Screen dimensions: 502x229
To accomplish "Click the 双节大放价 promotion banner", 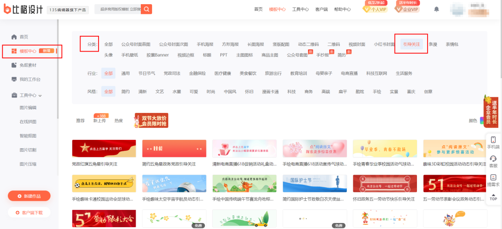I will click(151, 120).
